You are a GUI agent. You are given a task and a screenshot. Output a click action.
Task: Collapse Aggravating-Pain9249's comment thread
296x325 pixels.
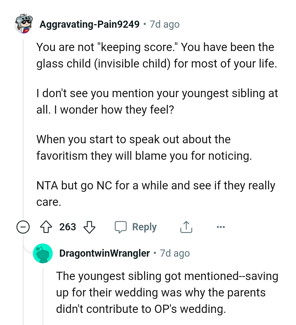(23, 227)
